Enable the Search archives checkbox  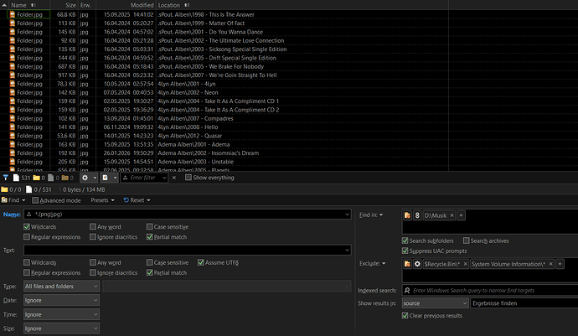tap(466, 240)
